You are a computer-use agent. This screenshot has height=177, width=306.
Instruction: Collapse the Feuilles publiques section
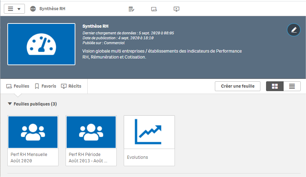[x=10, y=104]
